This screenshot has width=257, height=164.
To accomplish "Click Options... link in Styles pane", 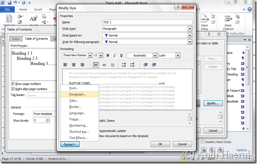I will pyautogui.click(x=242, y=150).
